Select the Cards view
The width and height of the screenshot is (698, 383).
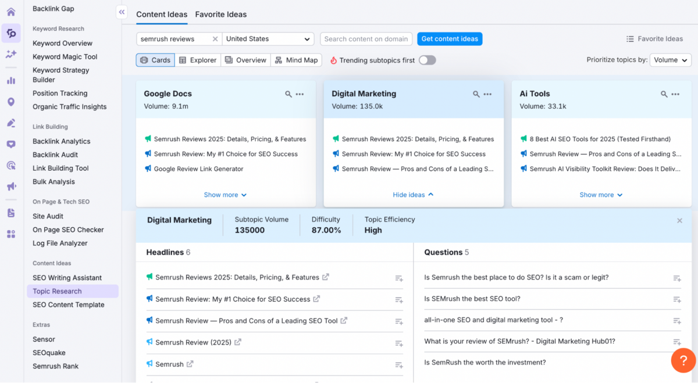click(x=155, y=60)
